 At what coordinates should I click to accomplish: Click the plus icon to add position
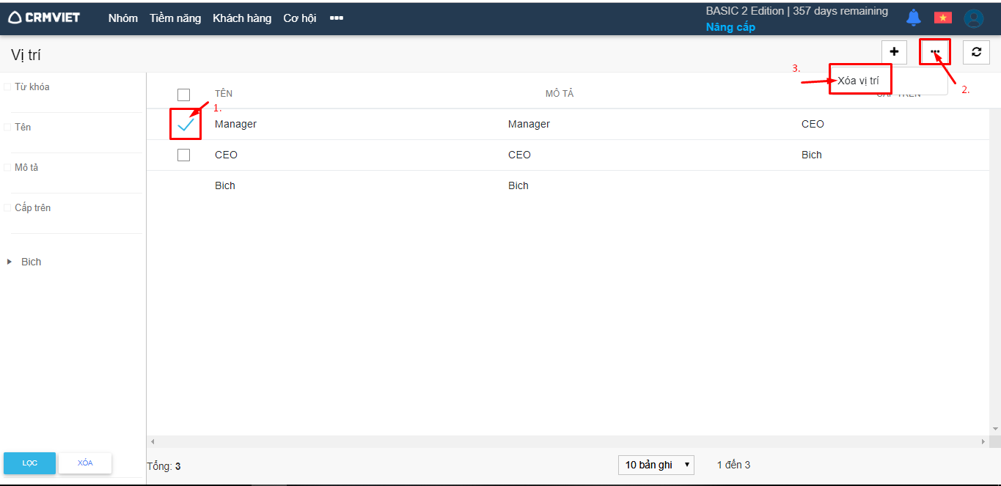[894, 52]
